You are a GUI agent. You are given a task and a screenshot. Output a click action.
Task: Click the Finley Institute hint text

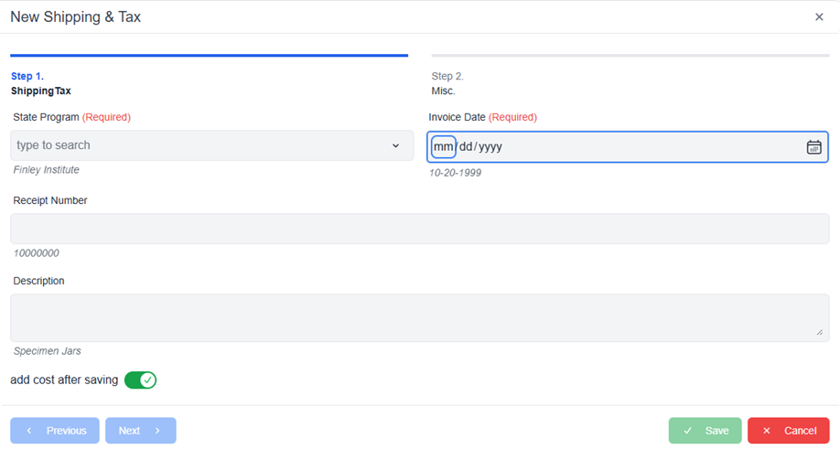tap(46, 170)
